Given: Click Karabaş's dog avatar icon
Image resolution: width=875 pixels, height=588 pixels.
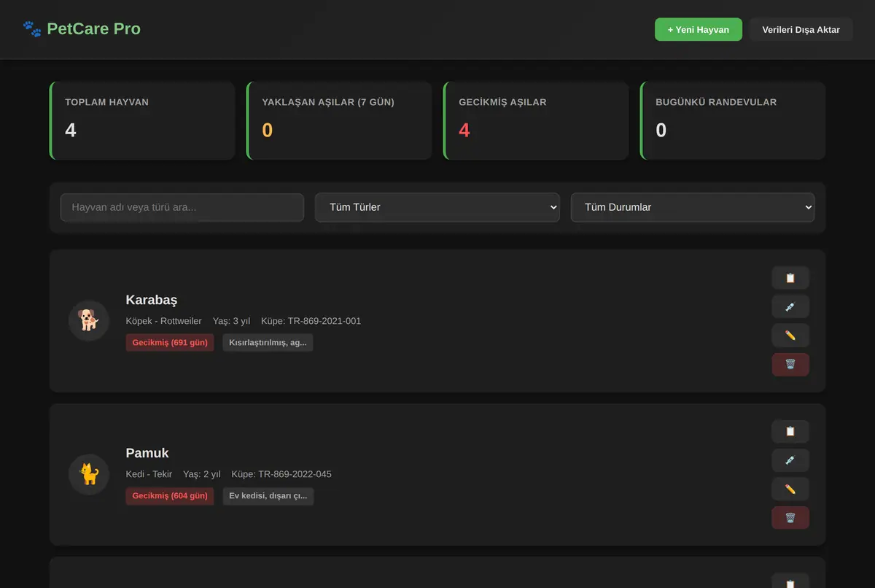Looking at the screenshot, I should 89,320.
